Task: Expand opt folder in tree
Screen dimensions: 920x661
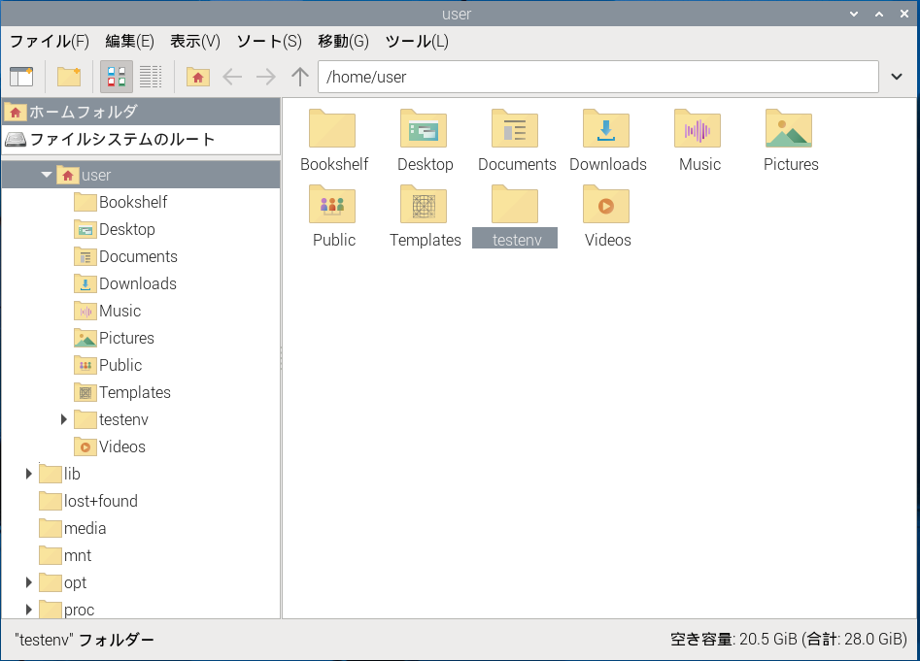Action: (x=28, y=582)
